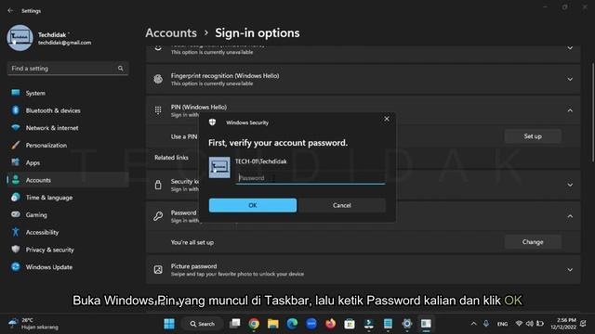Collapse the Password section chevron
The image size is (595, 334).
[570, 216]
